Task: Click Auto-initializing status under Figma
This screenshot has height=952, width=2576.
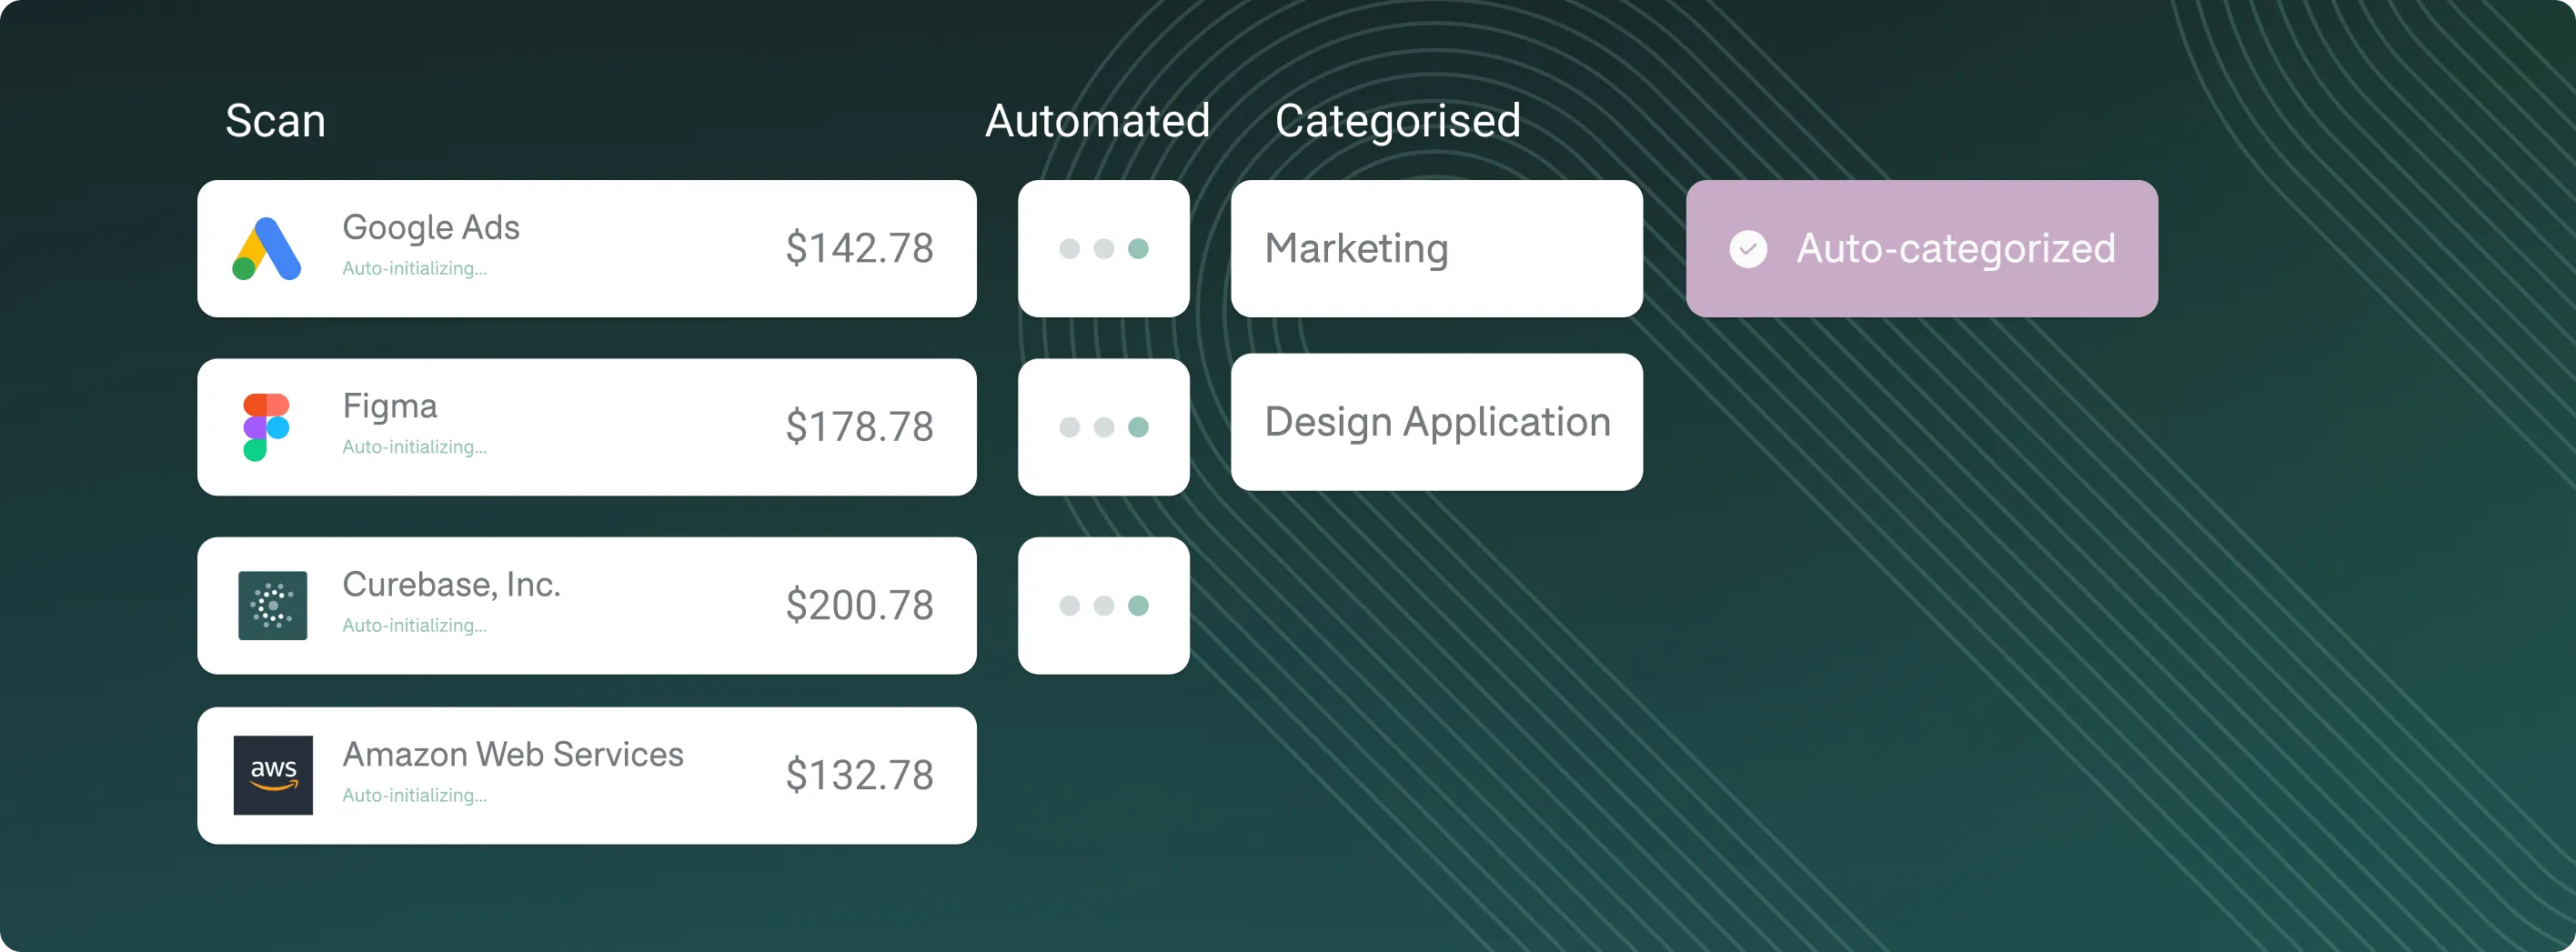Action: [x=414, y=447]
